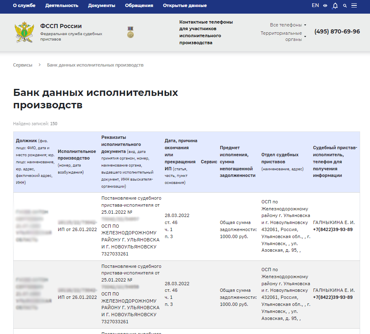Click the 'ФССП России' site title
Viewport: 370px width, 334px height.
pos(61,26)
